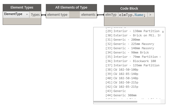
Task: Select the Element Types node title
Action: coord(22,7)
